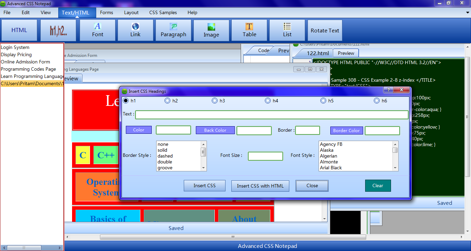Click the Table toolbar icon

pyautogui.click(x=249, y=30)
